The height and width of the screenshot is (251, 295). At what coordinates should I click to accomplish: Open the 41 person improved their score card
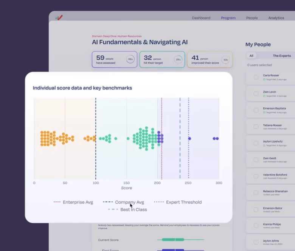click(x=210, y=59)
